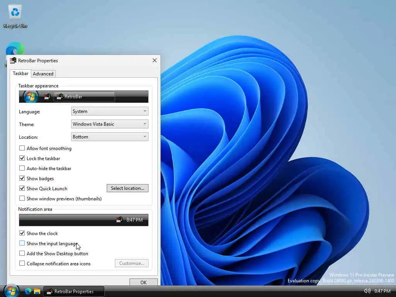
Task: Click the Taskbar appearance group label
Action: pos(38,86)
